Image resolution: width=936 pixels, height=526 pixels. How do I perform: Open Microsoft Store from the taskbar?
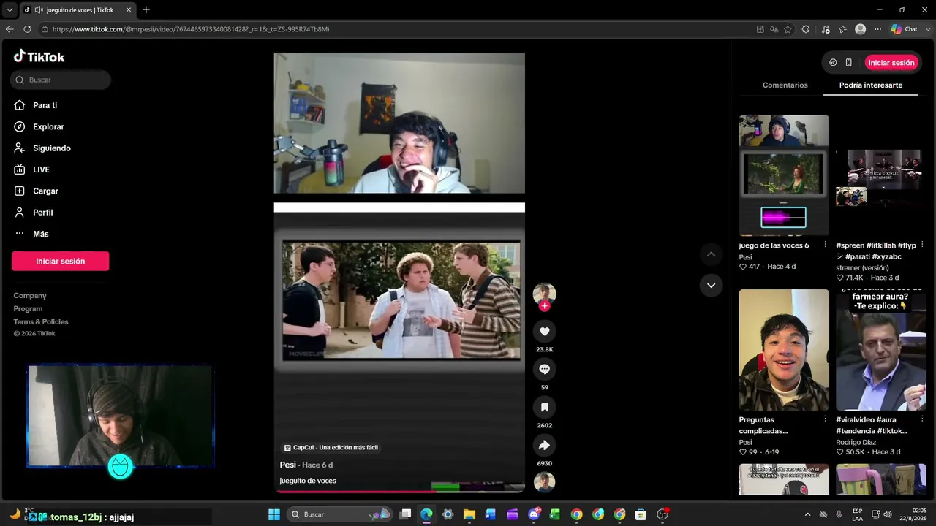(x=641, y=514)
